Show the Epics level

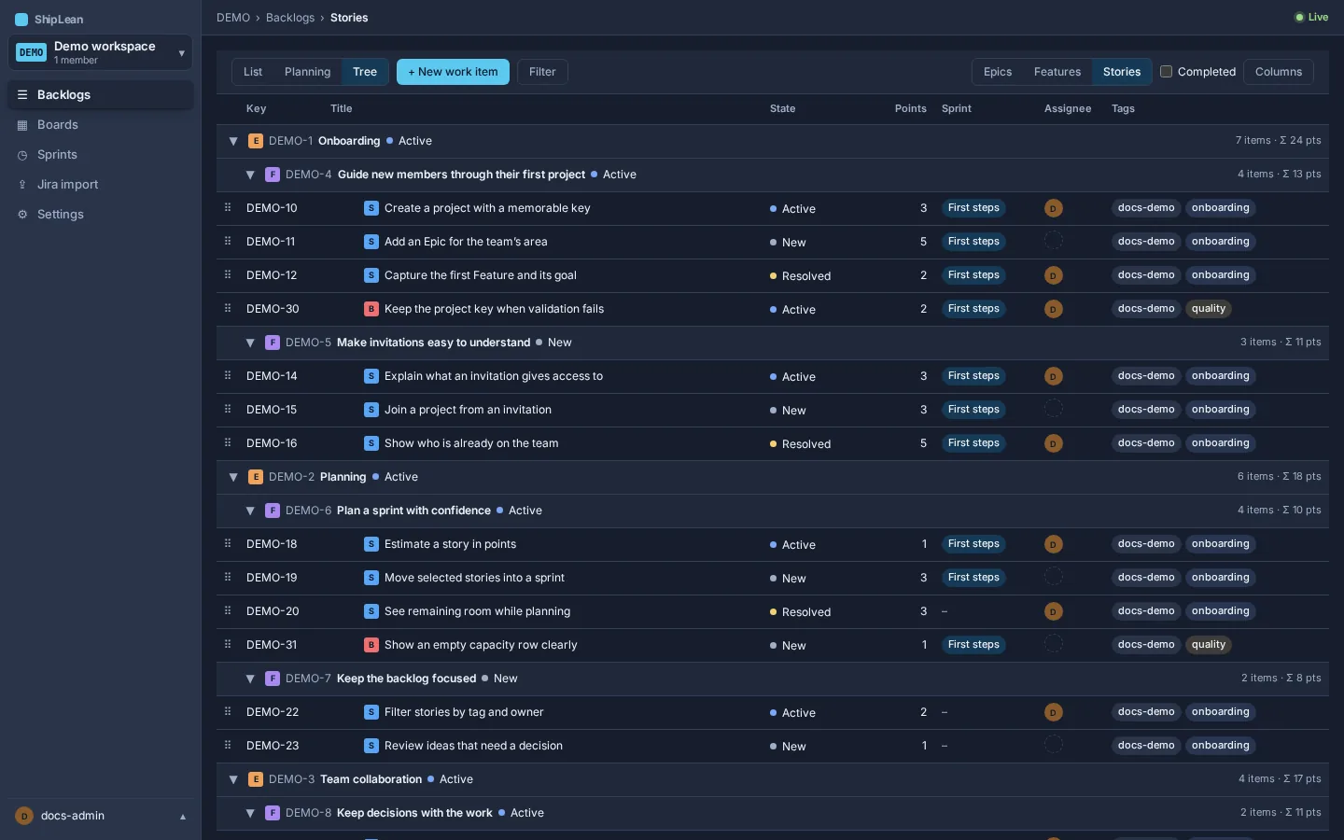[x=998, y=72]
